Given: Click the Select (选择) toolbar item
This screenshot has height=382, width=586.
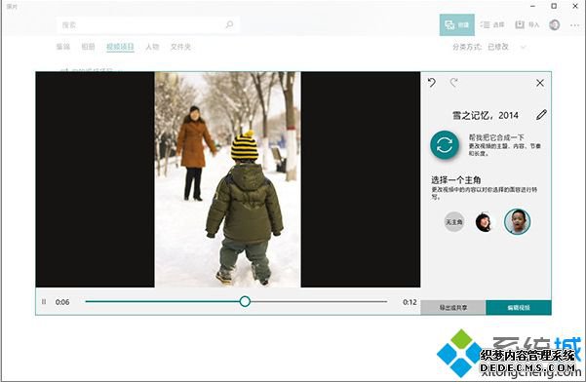Looking at the screenshot, I should [492, 25].
